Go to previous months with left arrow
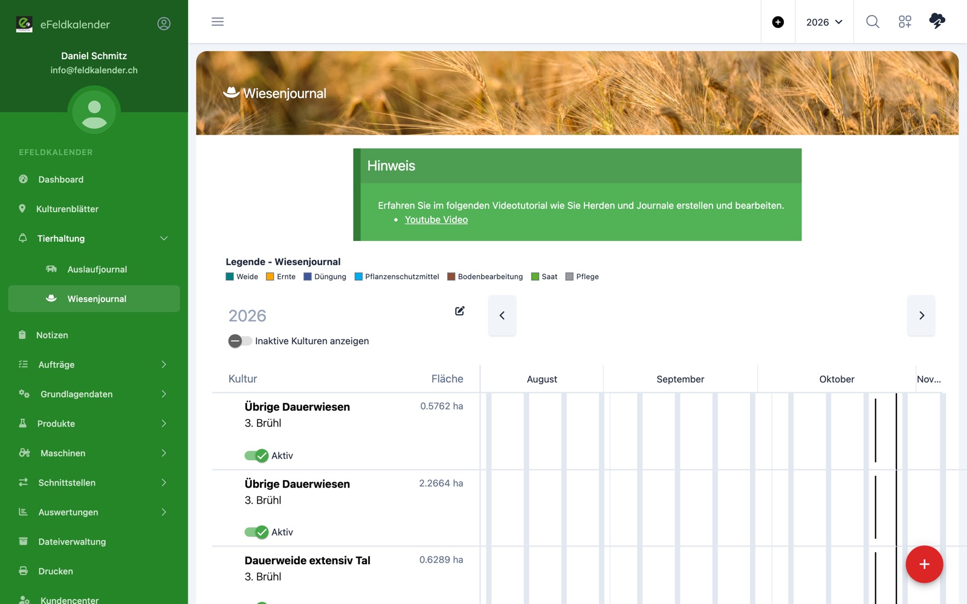967x604 pixels. point(502,315)
